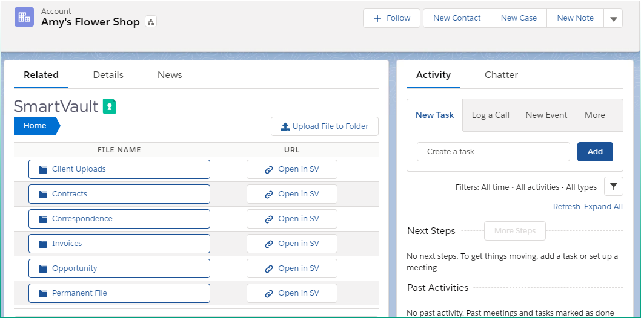Click the Filters summary text
Viewport: 641px width, 318px height.
click(x=526, y=187)
